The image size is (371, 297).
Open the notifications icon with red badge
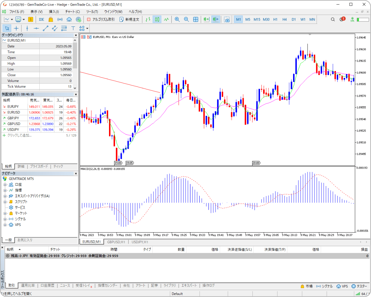point(342,19)
